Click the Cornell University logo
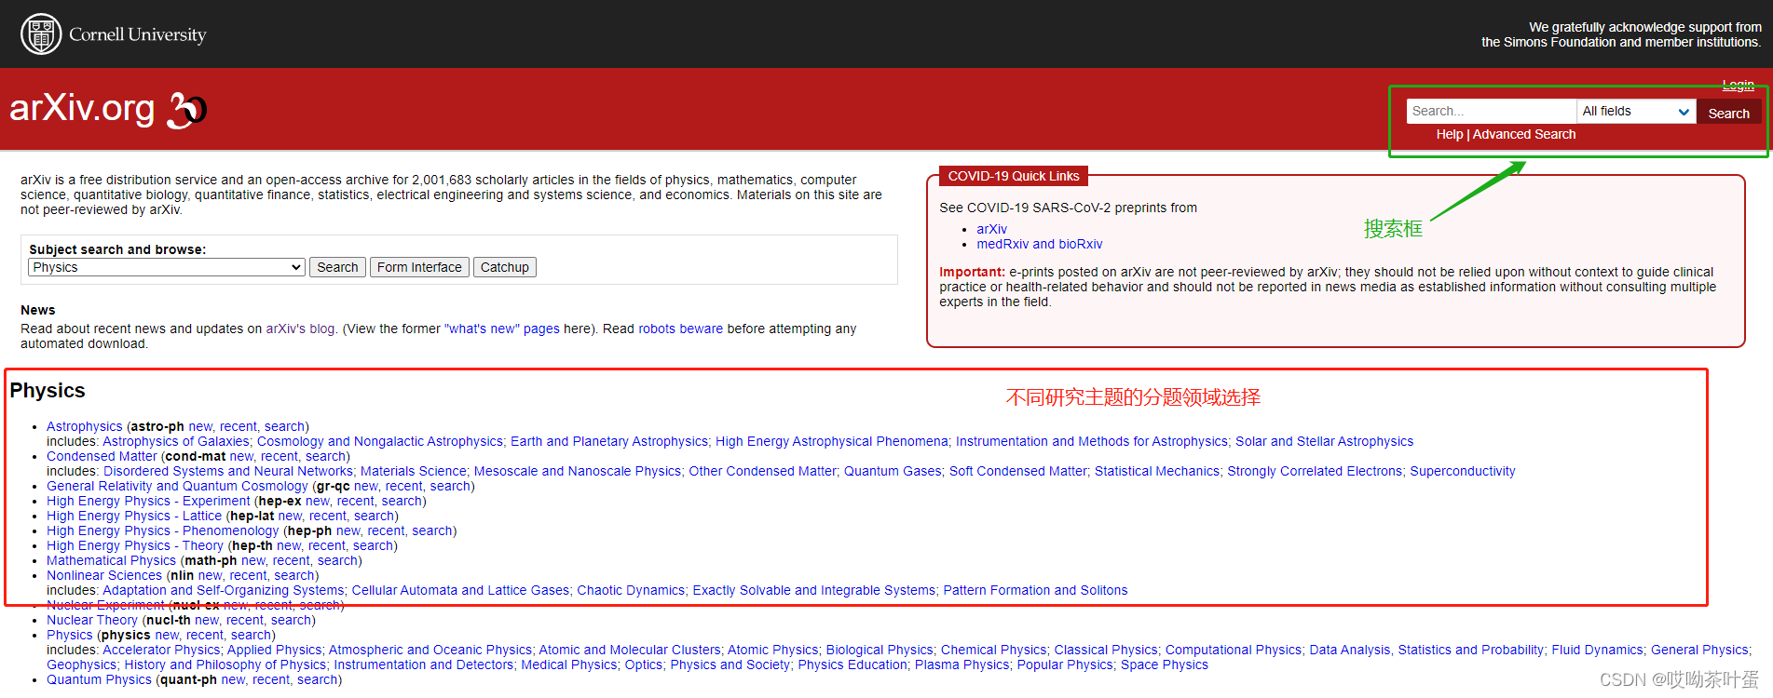1773x698 pixels. (114, 34)
